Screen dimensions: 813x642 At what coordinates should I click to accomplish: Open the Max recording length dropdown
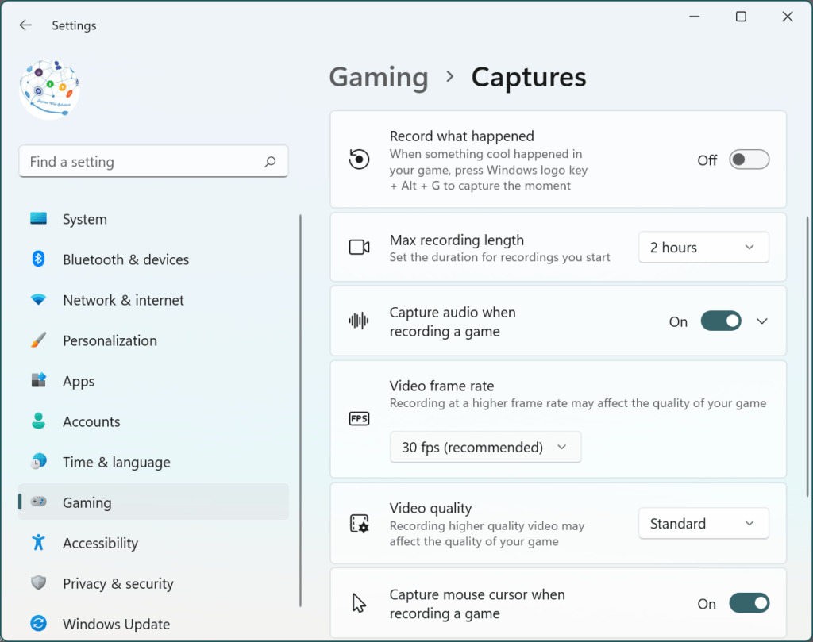tap(703, 247)
